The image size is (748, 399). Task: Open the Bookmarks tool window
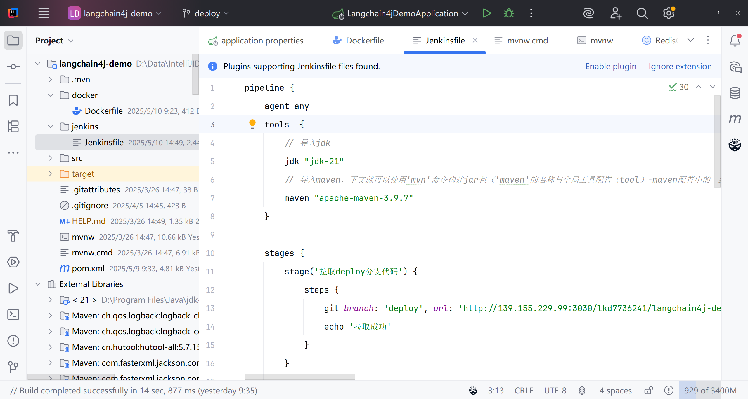click(x=13, y=100)
